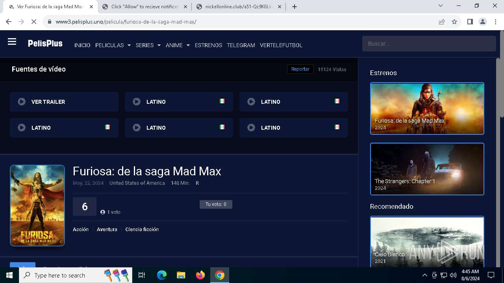Viewport: 504px width, 283px height.
Task: Open the VERTELEFUTBOL menu link
Action: 281,45
